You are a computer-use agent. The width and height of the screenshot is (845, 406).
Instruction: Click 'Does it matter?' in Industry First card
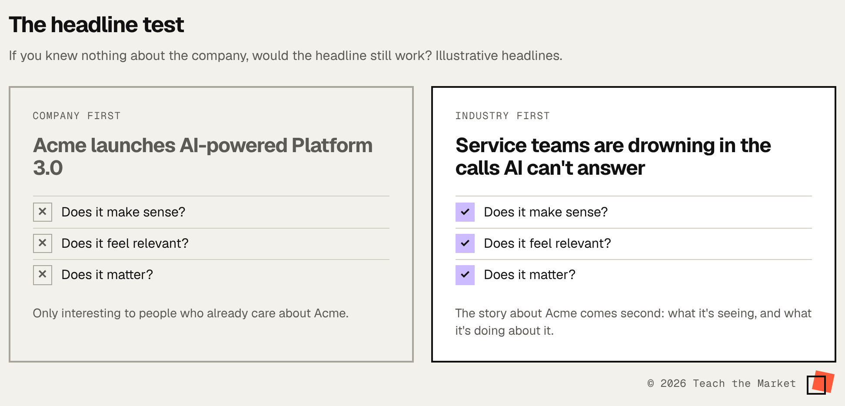tap(530, 275)
